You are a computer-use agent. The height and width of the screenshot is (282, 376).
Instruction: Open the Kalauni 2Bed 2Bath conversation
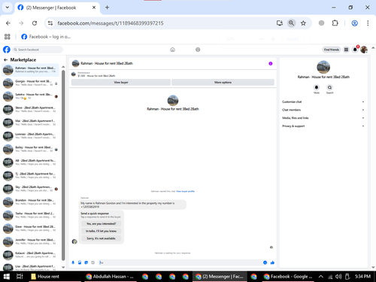(x=30, y=255)
